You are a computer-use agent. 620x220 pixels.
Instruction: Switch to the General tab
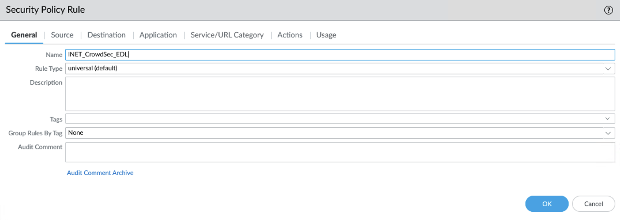(x=24, y=35)
